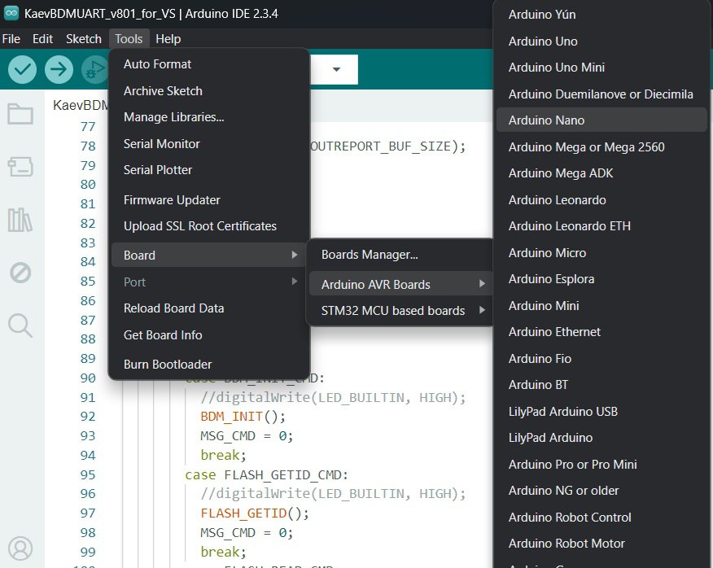The height and width of the screenshot is (568, 713).
Task: Open the Library Manager sidebar icon
Action: [x=20, y=220]
